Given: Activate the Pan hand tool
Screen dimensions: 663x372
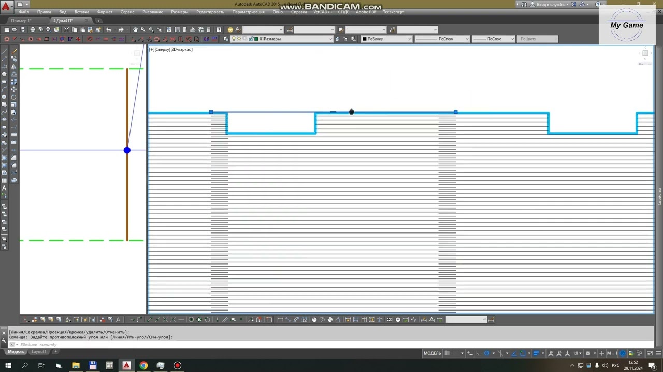Looking at the screenshot, I should click(x=135, y=29).
